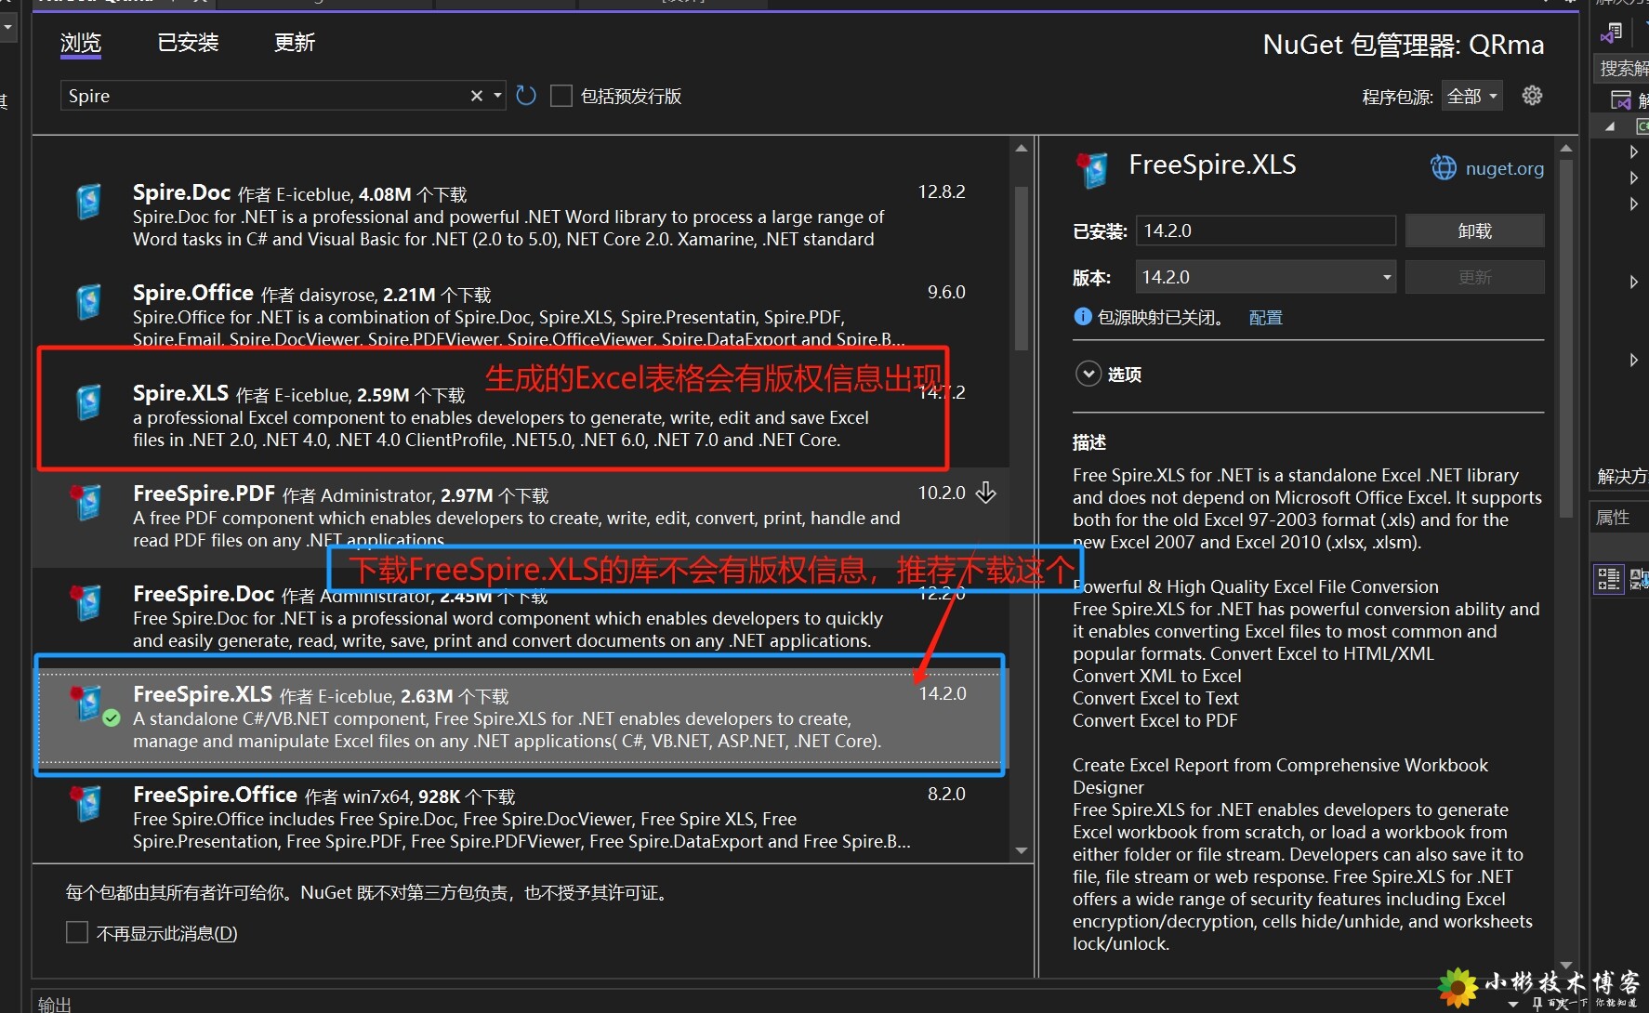The height and width of the screenshot is (1013, 1649).
Task: Click version 9.6.0 of Spire.Office
Action: coord(946,292)
